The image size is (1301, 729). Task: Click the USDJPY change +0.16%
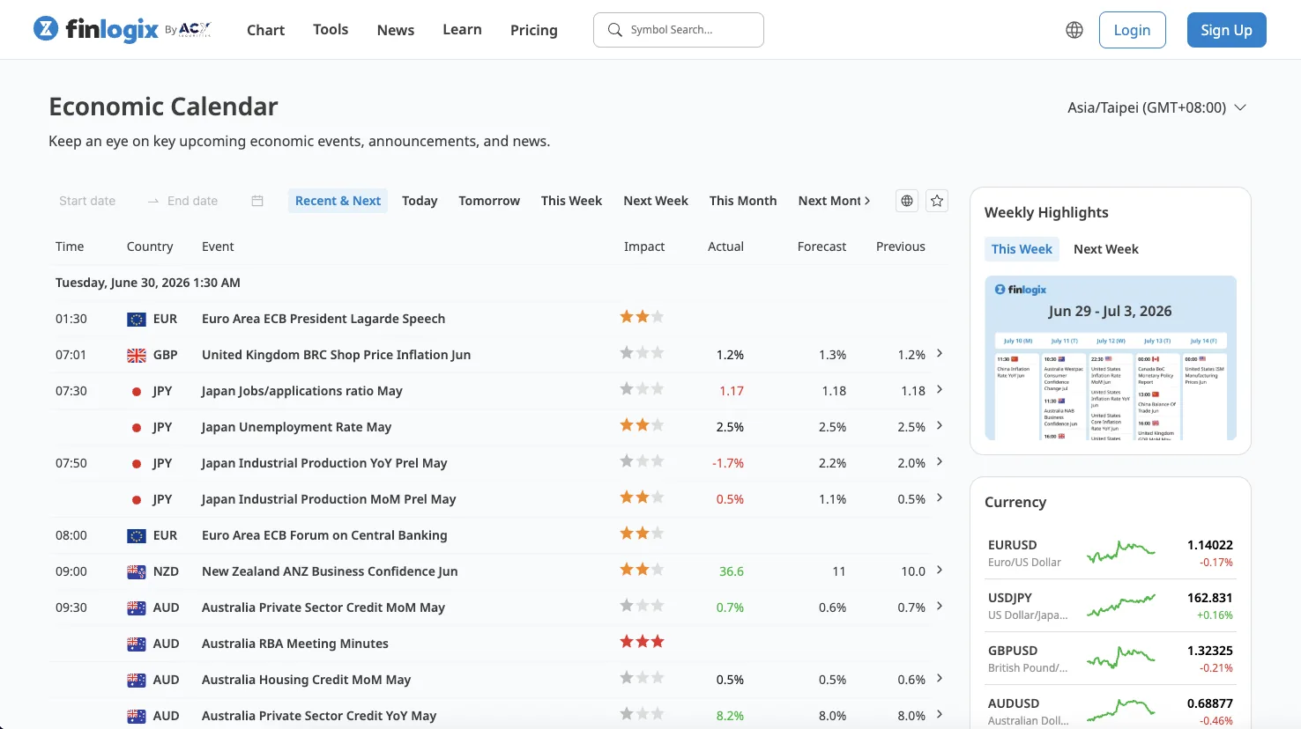[x=1215, y=615]
